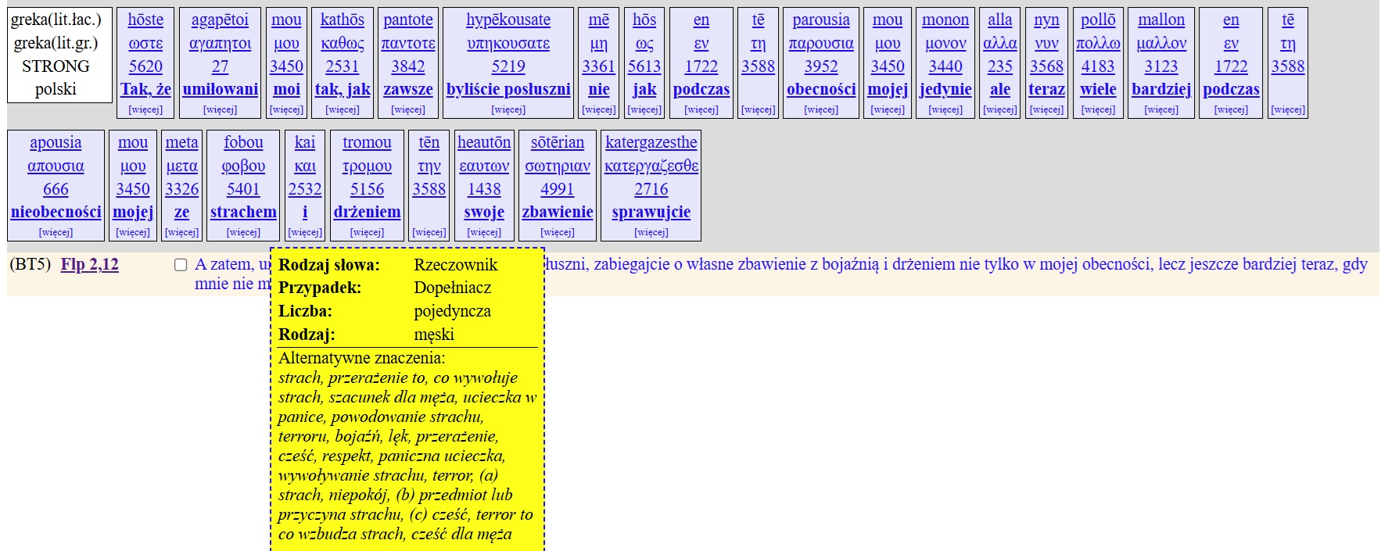Screen dimensions: 1381x551
Task: Click the Greek word αγαπητοι
Action: [221, 43]
